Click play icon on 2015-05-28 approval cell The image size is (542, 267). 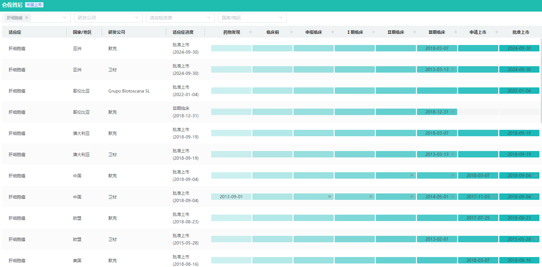(x=535, y=239)
